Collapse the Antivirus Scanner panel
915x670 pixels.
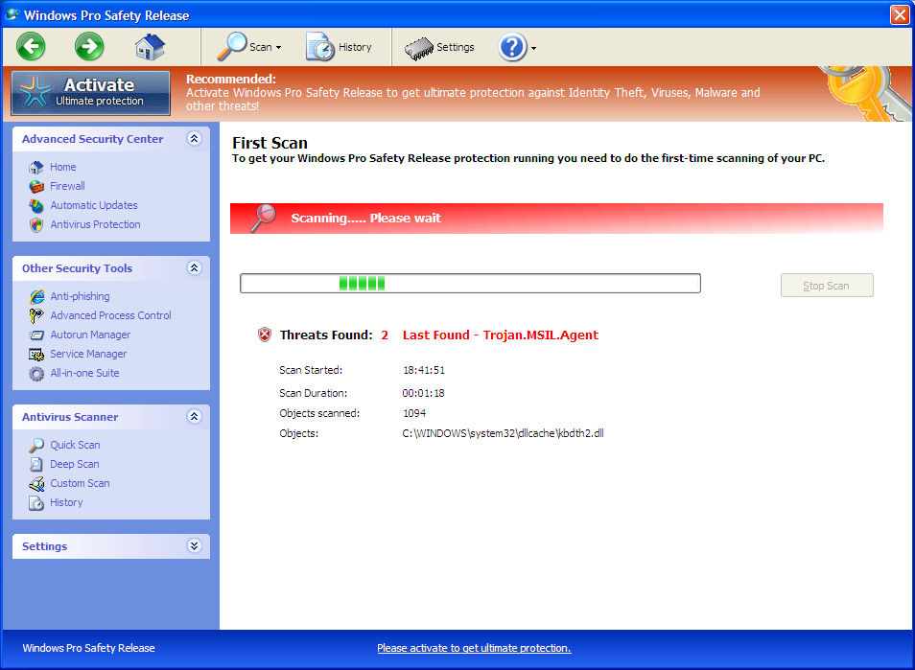pyautogui.click(x=195, y=417)
